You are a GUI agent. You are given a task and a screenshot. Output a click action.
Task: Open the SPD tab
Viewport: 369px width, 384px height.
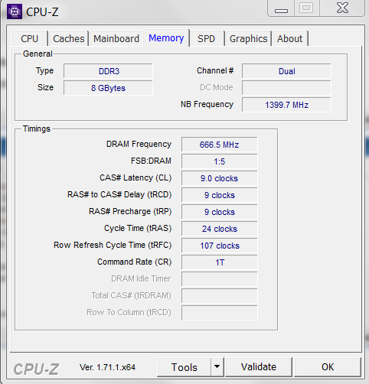206,39
